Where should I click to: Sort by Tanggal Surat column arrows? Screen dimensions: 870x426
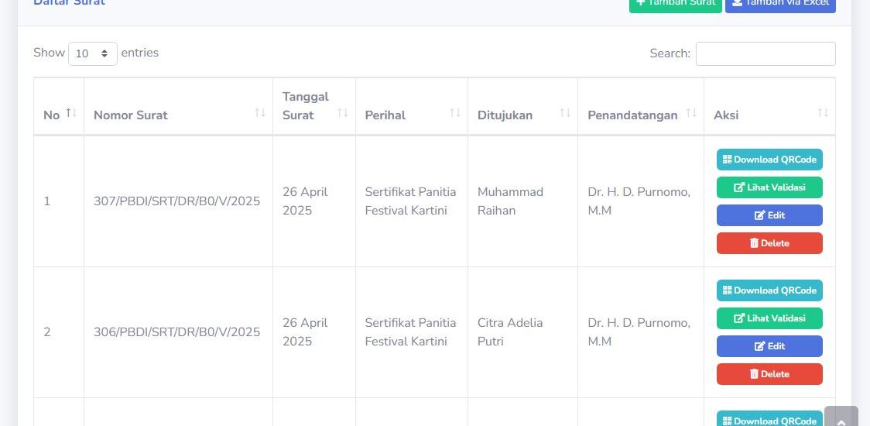(x=343, y=113)
